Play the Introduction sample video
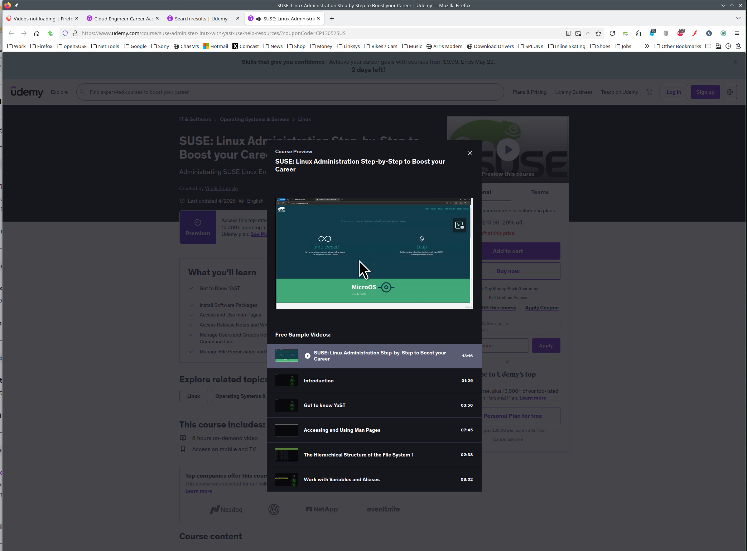Screen dimensions: 747x551 [374, 381]
